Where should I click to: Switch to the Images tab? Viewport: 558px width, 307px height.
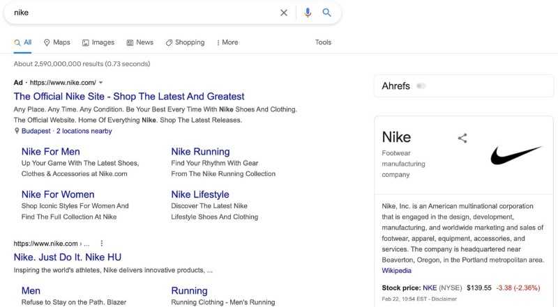tap(98, 42)
